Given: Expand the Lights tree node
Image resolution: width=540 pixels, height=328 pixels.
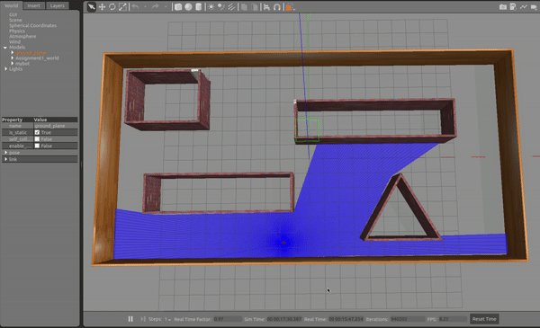Looking at the screenshot, I should point(6,69).
